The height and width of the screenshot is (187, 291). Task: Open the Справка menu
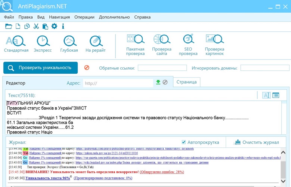[x=142, y=17]
